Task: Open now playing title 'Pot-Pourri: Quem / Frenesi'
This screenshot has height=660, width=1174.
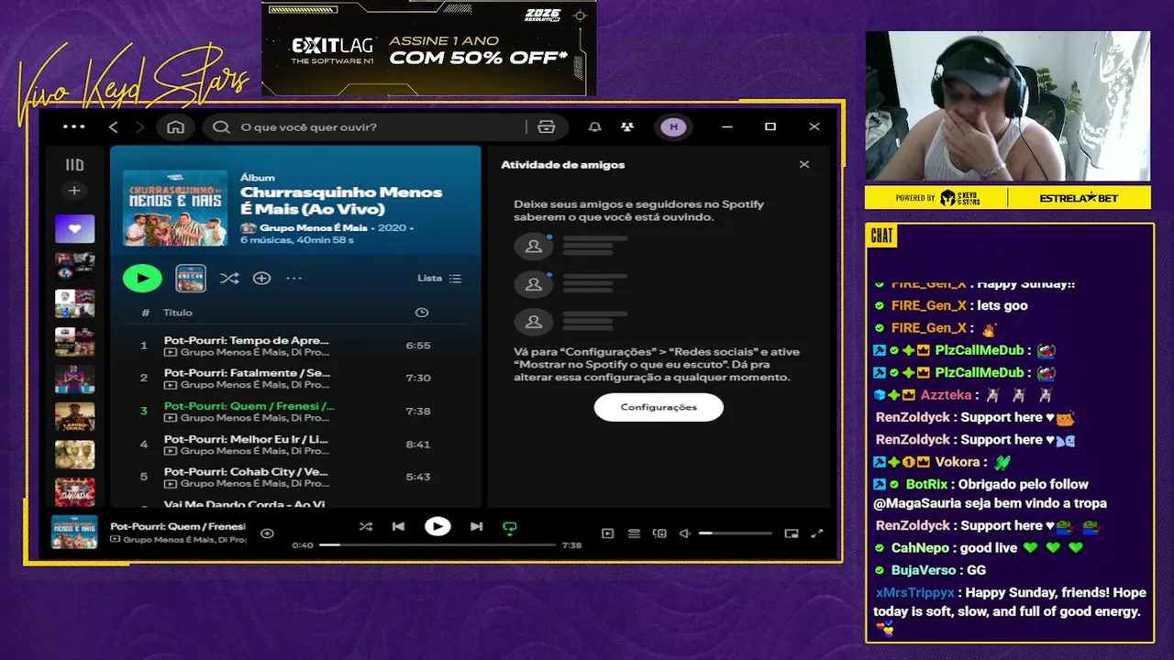Action: tap(178, 526)
